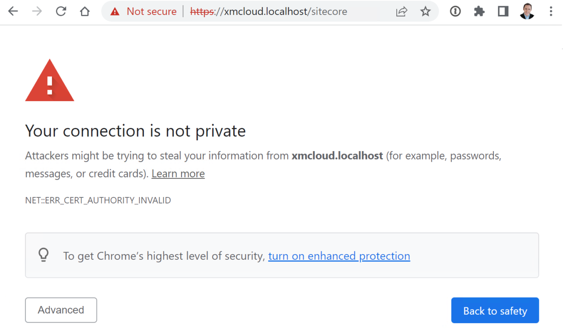
Task: Open the browser profile avatar menu
Action: (527, 11)
